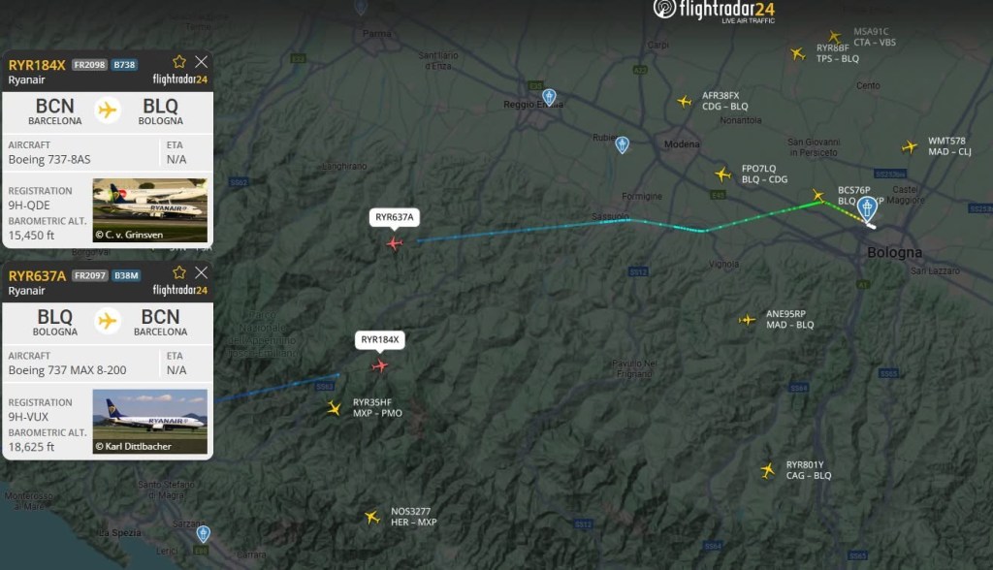Select the AFR38FX CDG-BLQ aircraft icon
Image resolution: width=993 pixels, height=570 pixels.
click(x=685, y=102)
